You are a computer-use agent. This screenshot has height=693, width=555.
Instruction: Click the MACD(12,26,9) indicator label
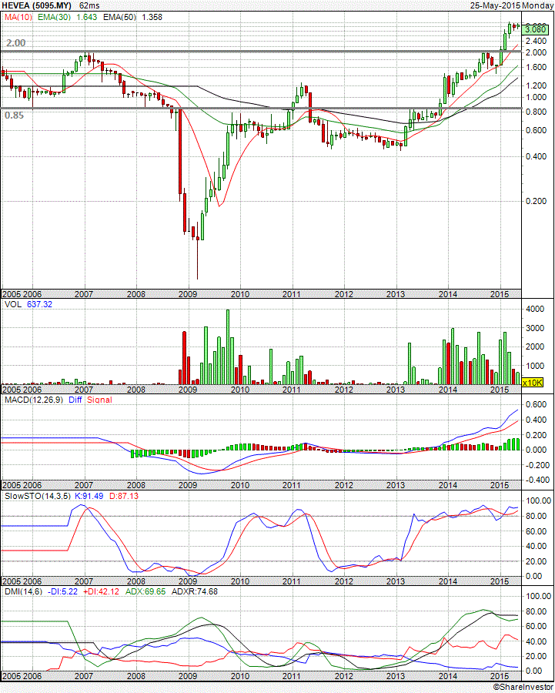[x=34, y=400]
